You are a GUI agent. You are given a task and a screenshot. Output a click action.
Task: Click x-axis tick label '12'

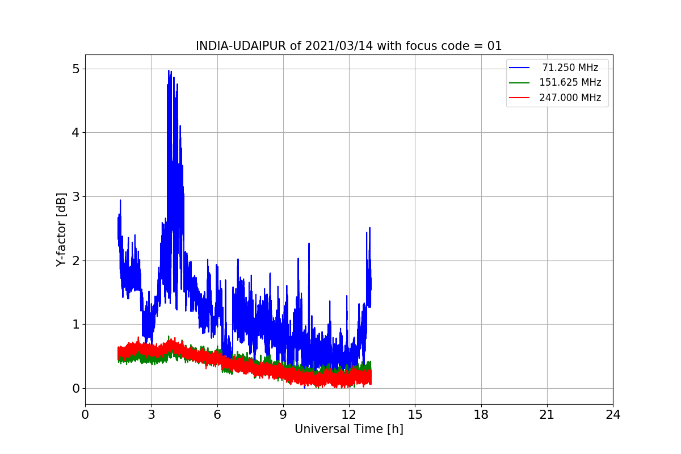click(x=349, y=415)
